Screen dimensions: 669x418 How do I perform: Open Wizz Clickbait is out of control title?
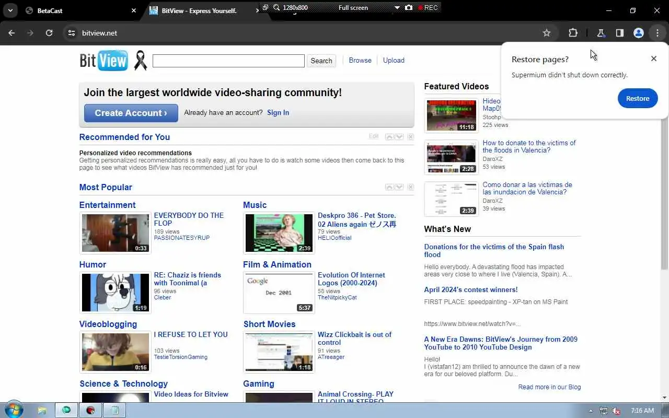click(354, 339)
